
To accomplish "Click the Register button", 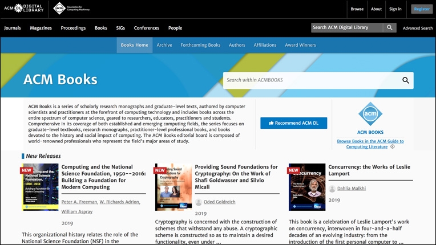I will pyautogui.click(x=422, y=9).
